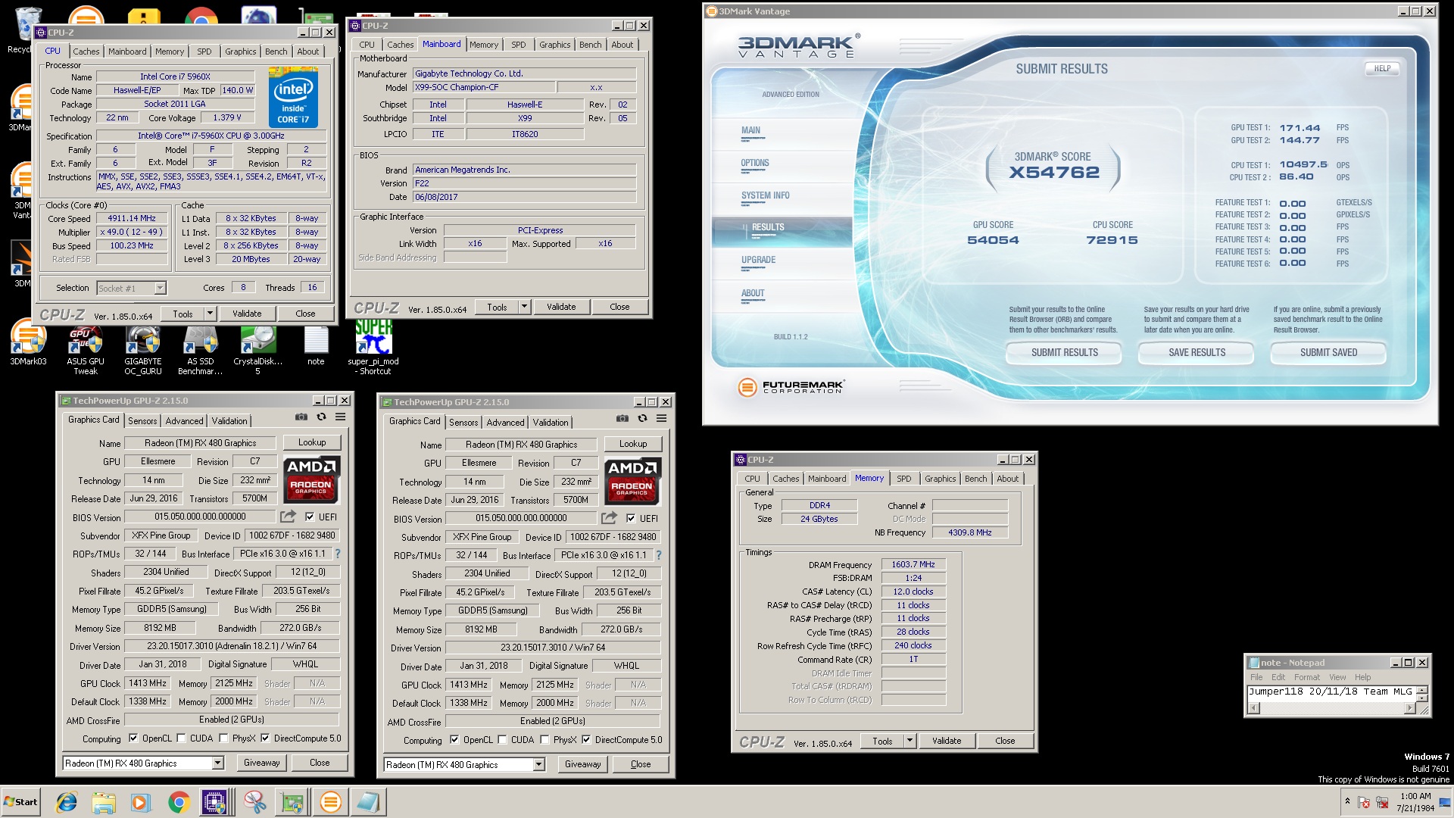The width and height of the screenshot is (1454, 818).
Task: Open the Sensors tab in the left GPU-Z window
Action: point(142,421)
